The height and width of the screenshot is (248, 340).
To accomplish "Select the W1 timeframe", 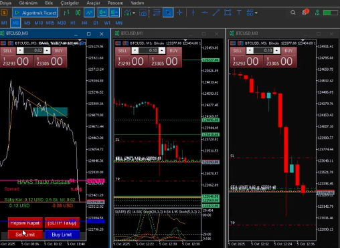I will coord(107,23).
